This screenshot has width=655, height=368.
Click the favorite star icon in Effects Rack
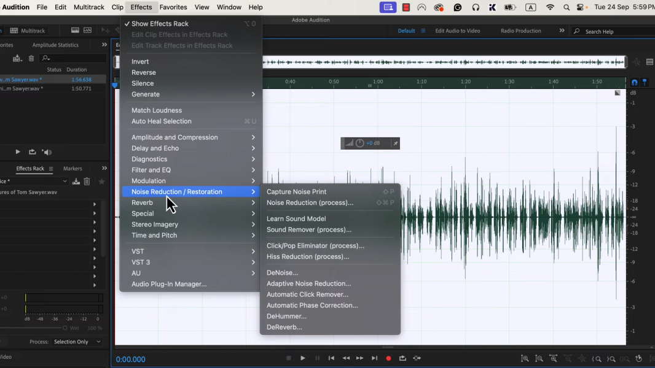(x=101, y=182)
